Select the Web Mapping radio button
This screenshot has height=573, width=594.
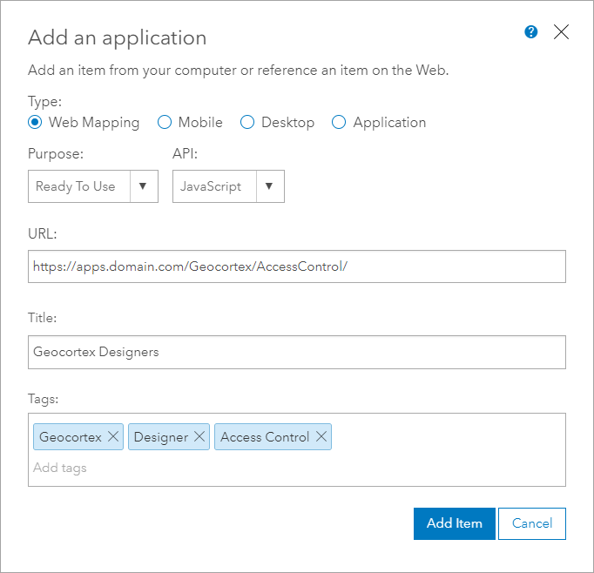coord(35,122)
